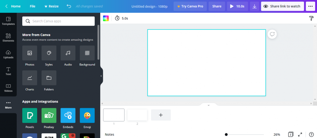Open the three-dots more options menu
Screen dimensions: 317x138
[x=310, y=6]
